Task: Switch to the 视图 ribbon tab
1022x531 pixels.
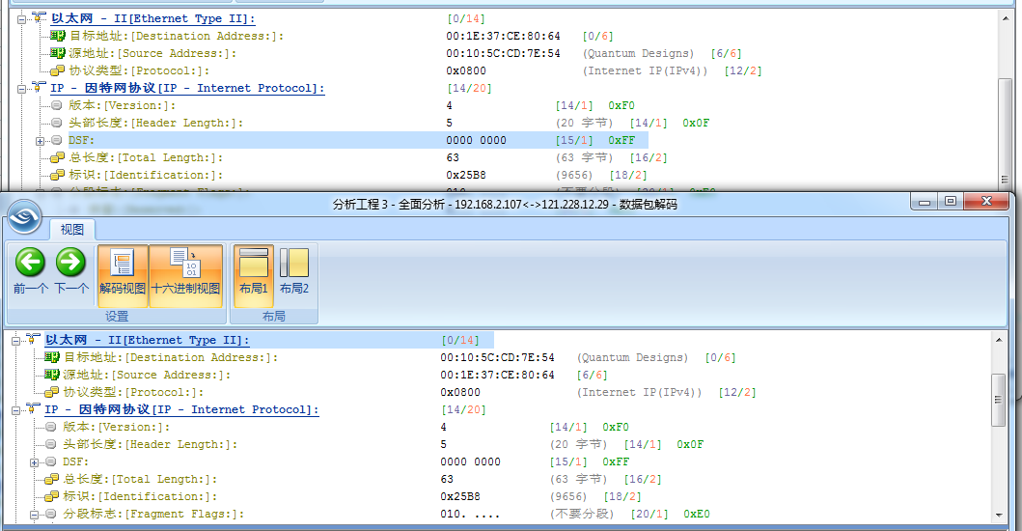Action: tap(72, 230)
